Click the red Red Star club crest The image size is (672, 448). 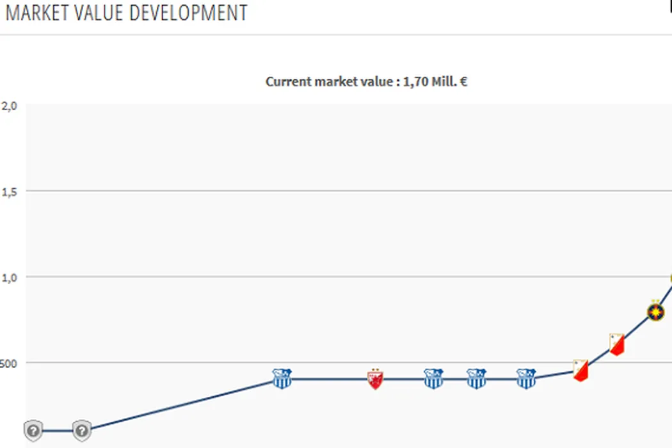(x=375, y=379)
